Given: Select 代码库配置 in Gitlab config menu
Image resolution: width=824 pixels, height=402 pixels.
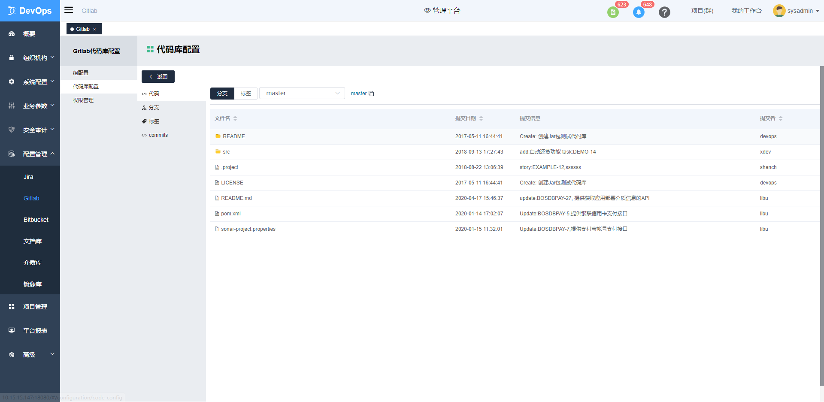Looking at the screenshot, I should pos(99,87).
